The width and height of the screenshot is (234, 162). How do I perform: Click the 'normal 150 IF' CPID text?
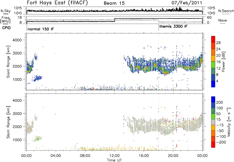(41, 29)
